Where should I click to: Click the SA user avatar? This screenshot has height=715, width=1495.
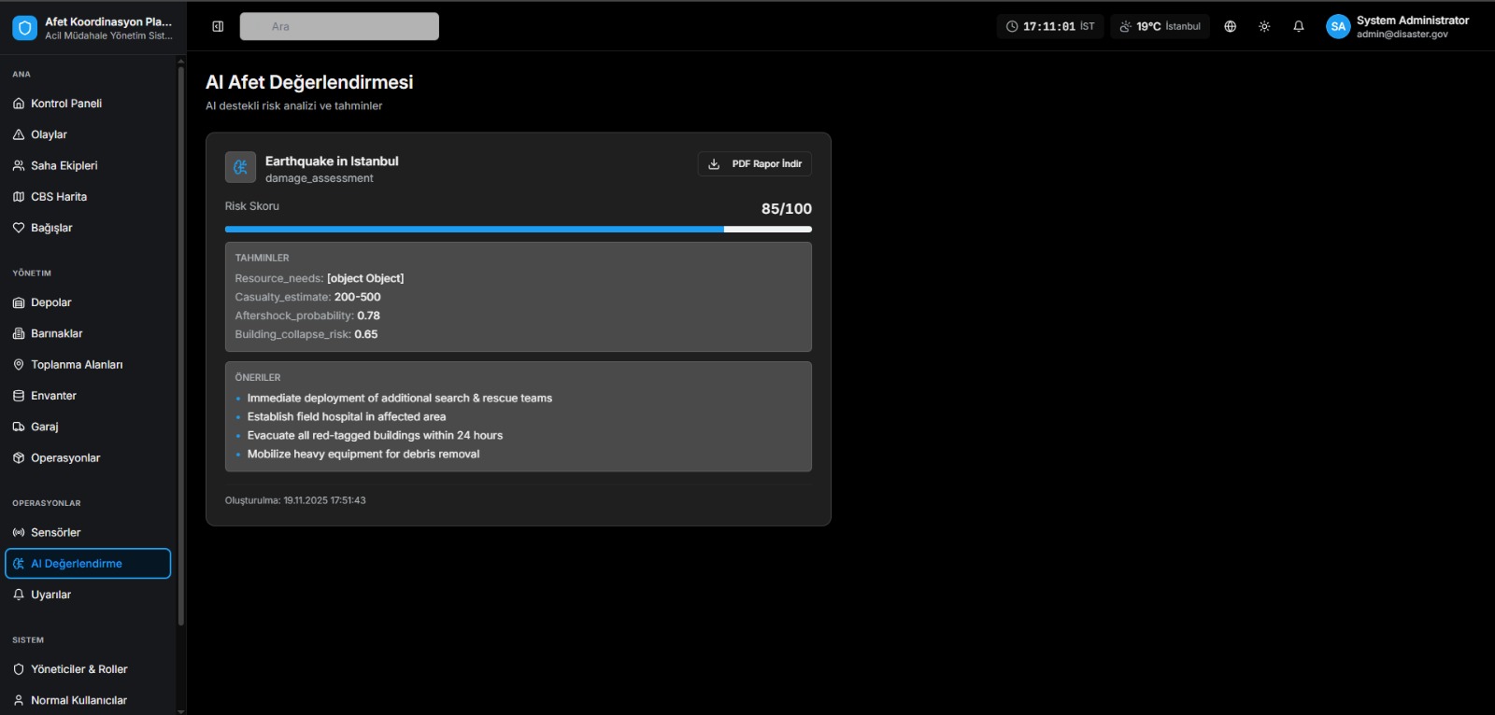(1338, 26)
